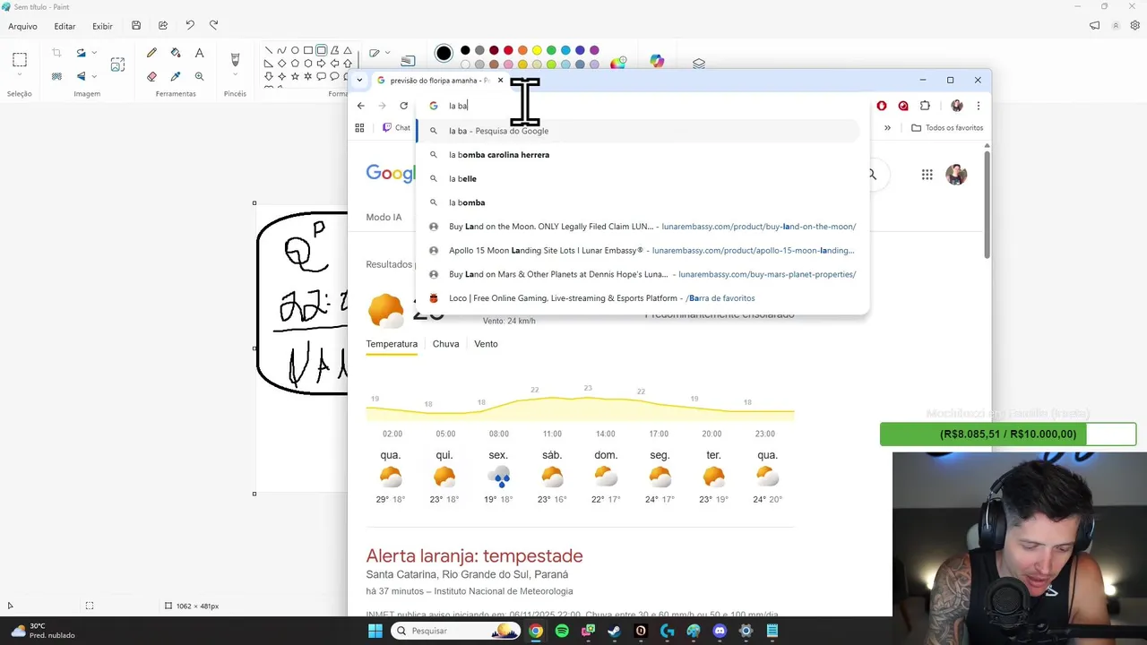1147x645 pixels.
Task: Open the Exibir menu in Paint
Action: [102, 26]
